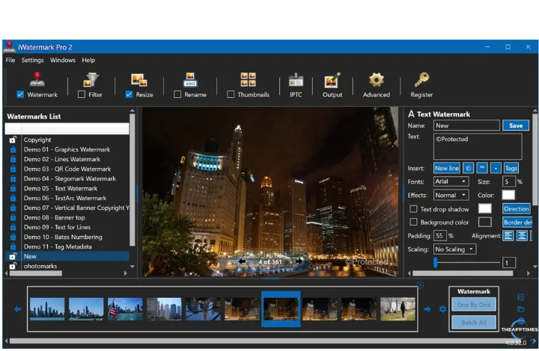Screen dimensions: 539x351
Task: Open the Rename tool icon
Action: point(190,79)
